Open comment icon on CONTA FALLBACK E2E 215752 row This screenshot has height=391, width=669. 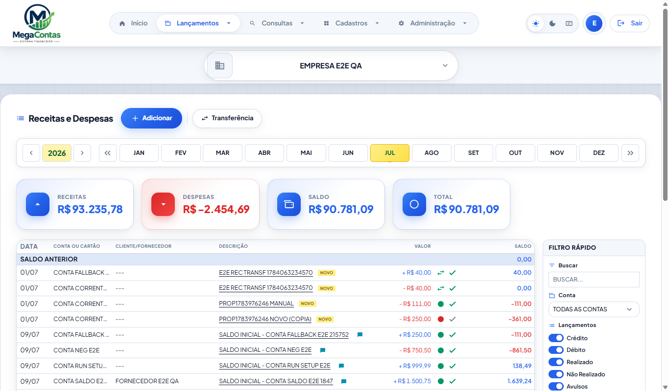pyautogui.click(x=360, y=335)
